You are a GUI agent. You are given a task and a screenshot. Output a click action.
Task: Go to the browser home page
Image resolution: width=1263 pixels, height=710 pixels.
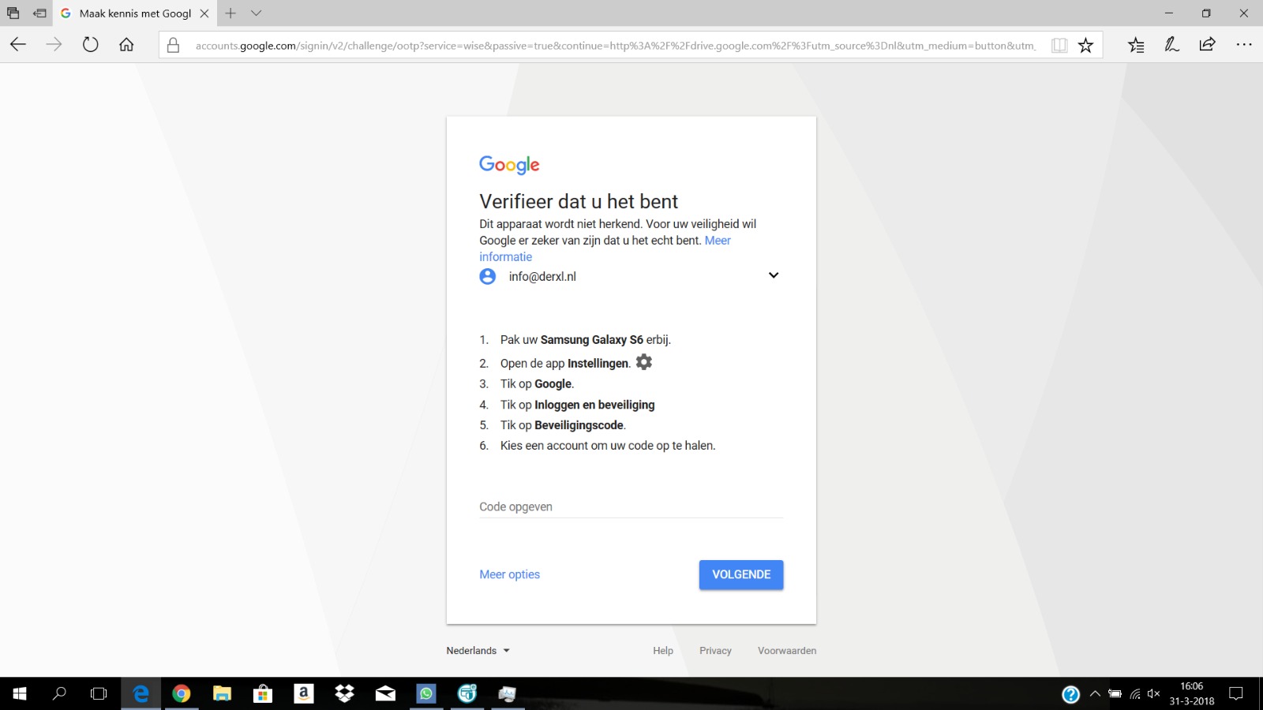click(126, 45)
